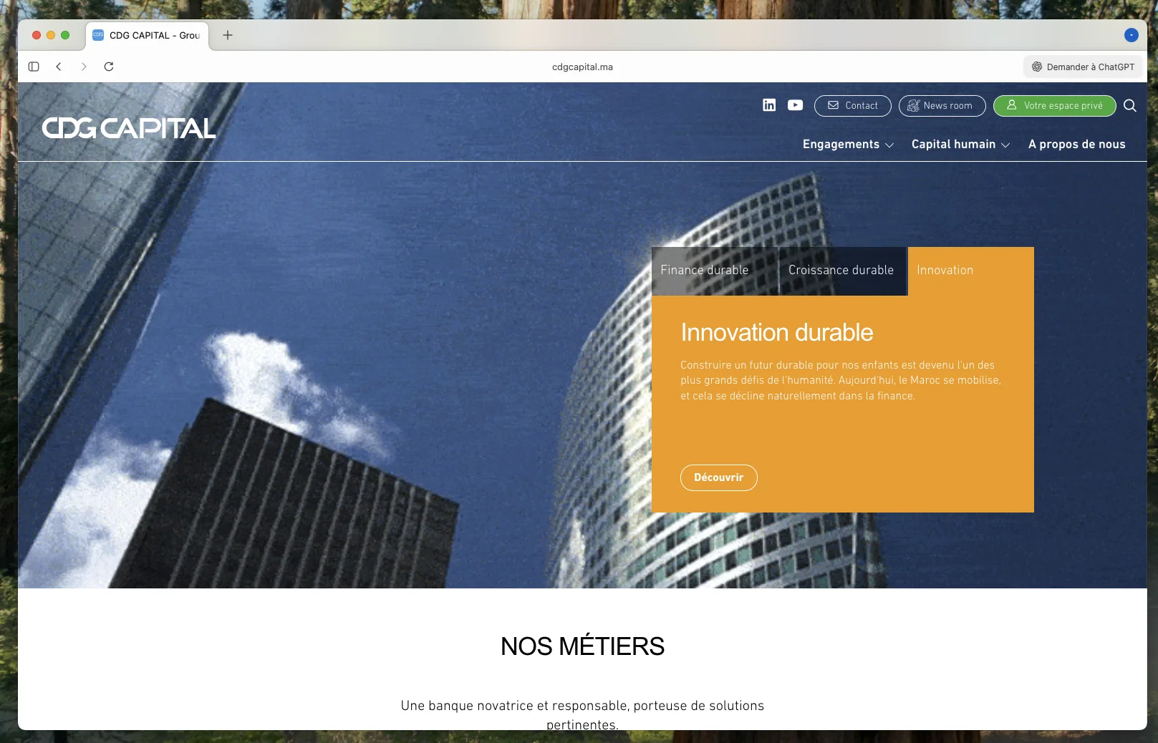Click the cdgcapital.ma address bar
This screenshot has width=1158, height=743.
coord(582,67)
